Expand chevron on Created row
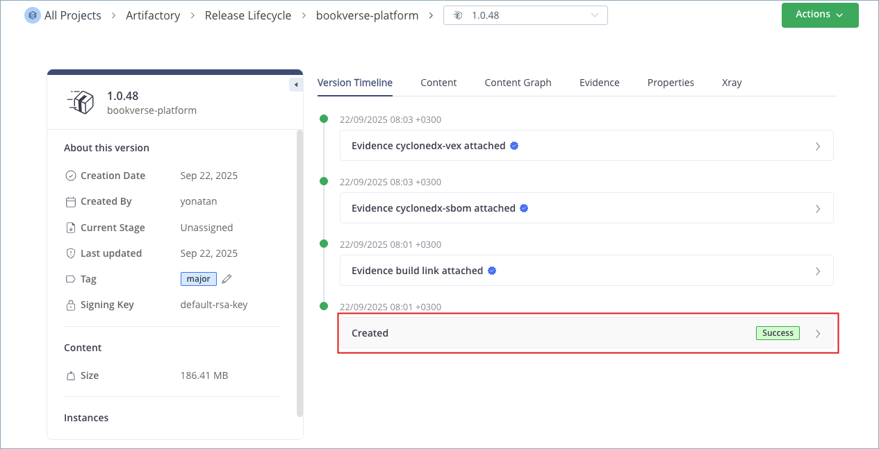 pyautogui.click(x=818, y=334)
